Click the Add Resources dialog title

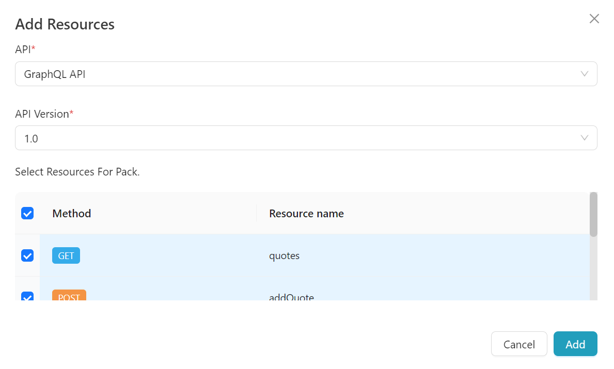pos(65,24)
